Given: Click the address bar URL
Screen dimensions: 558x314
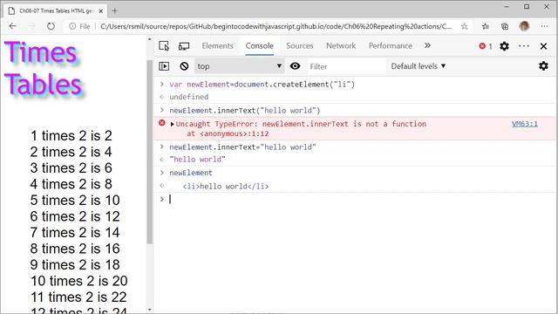Looking at the screenshot, I should (276, 26).
